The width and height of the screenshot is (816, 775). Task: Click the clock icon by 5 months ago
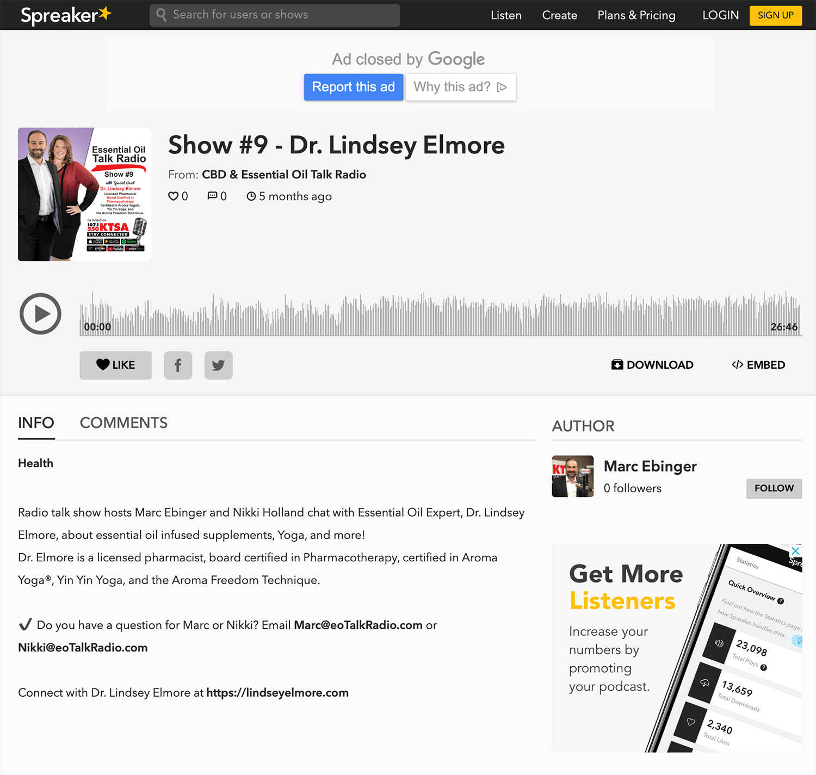[251, 196]
